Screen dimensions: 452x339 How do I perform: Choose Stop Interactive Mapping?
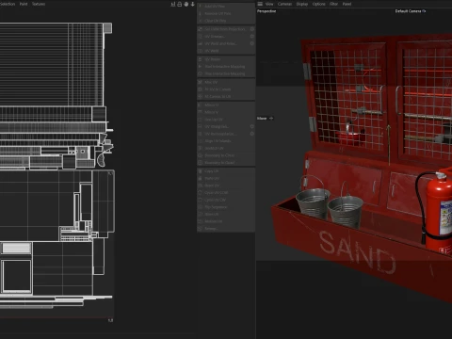[226, 73]
